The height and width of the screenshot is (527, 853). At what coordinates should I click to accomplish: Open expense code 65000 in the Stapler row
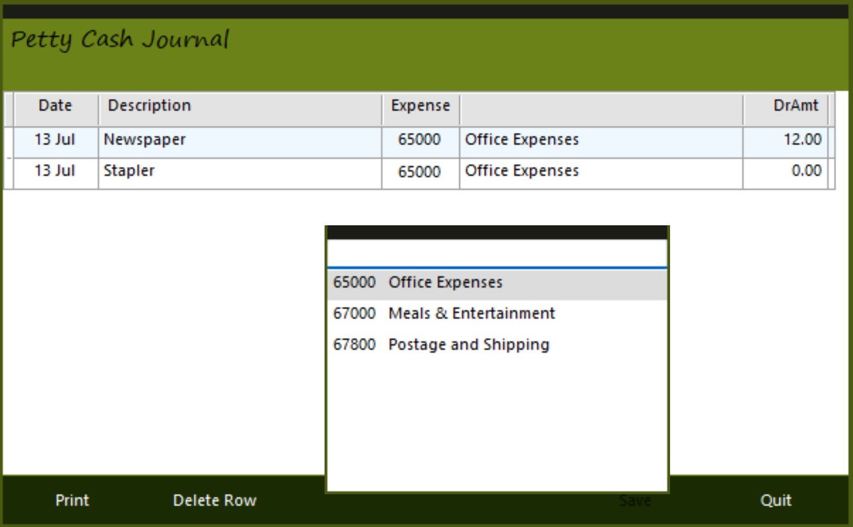420,172
